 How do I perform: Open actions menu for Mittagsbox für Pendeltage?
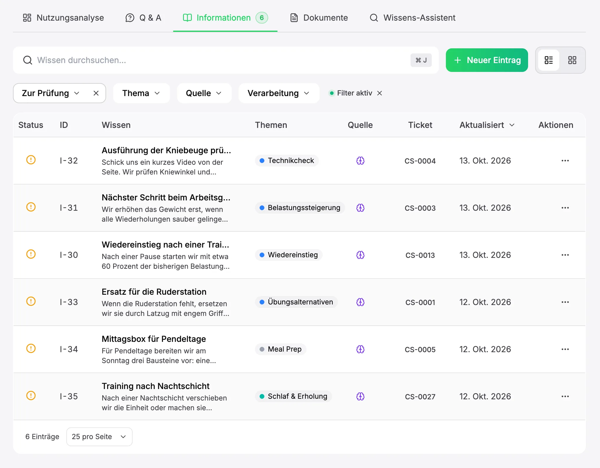[x=565, y=349]
